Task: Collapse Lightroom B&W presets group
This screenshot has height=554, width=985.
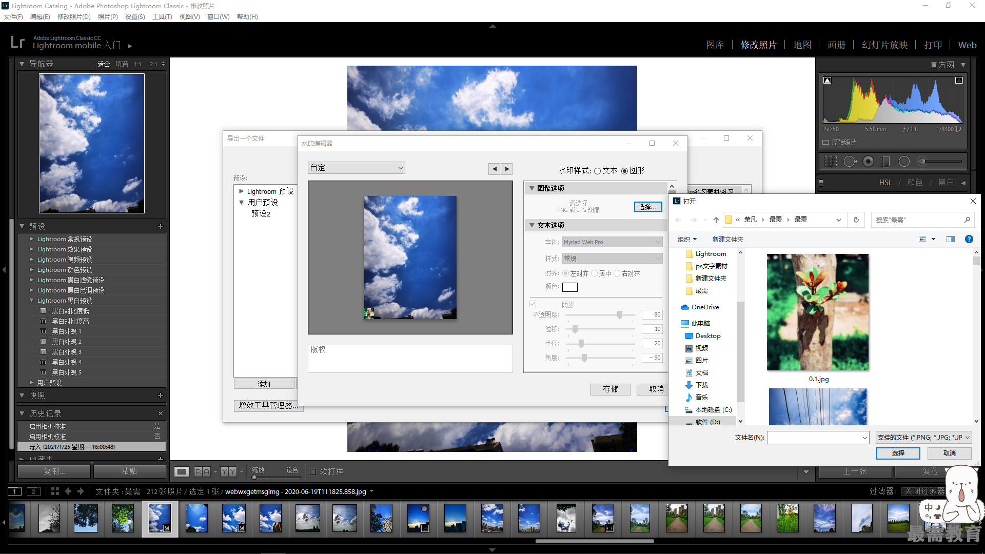Action: 31,301
